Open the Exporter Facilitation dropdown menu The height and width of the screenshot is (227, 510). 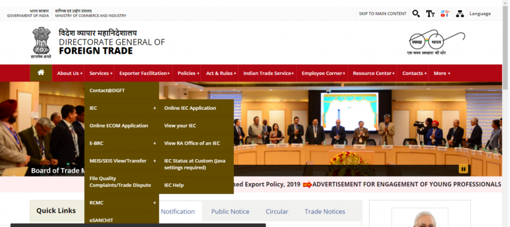144,73
